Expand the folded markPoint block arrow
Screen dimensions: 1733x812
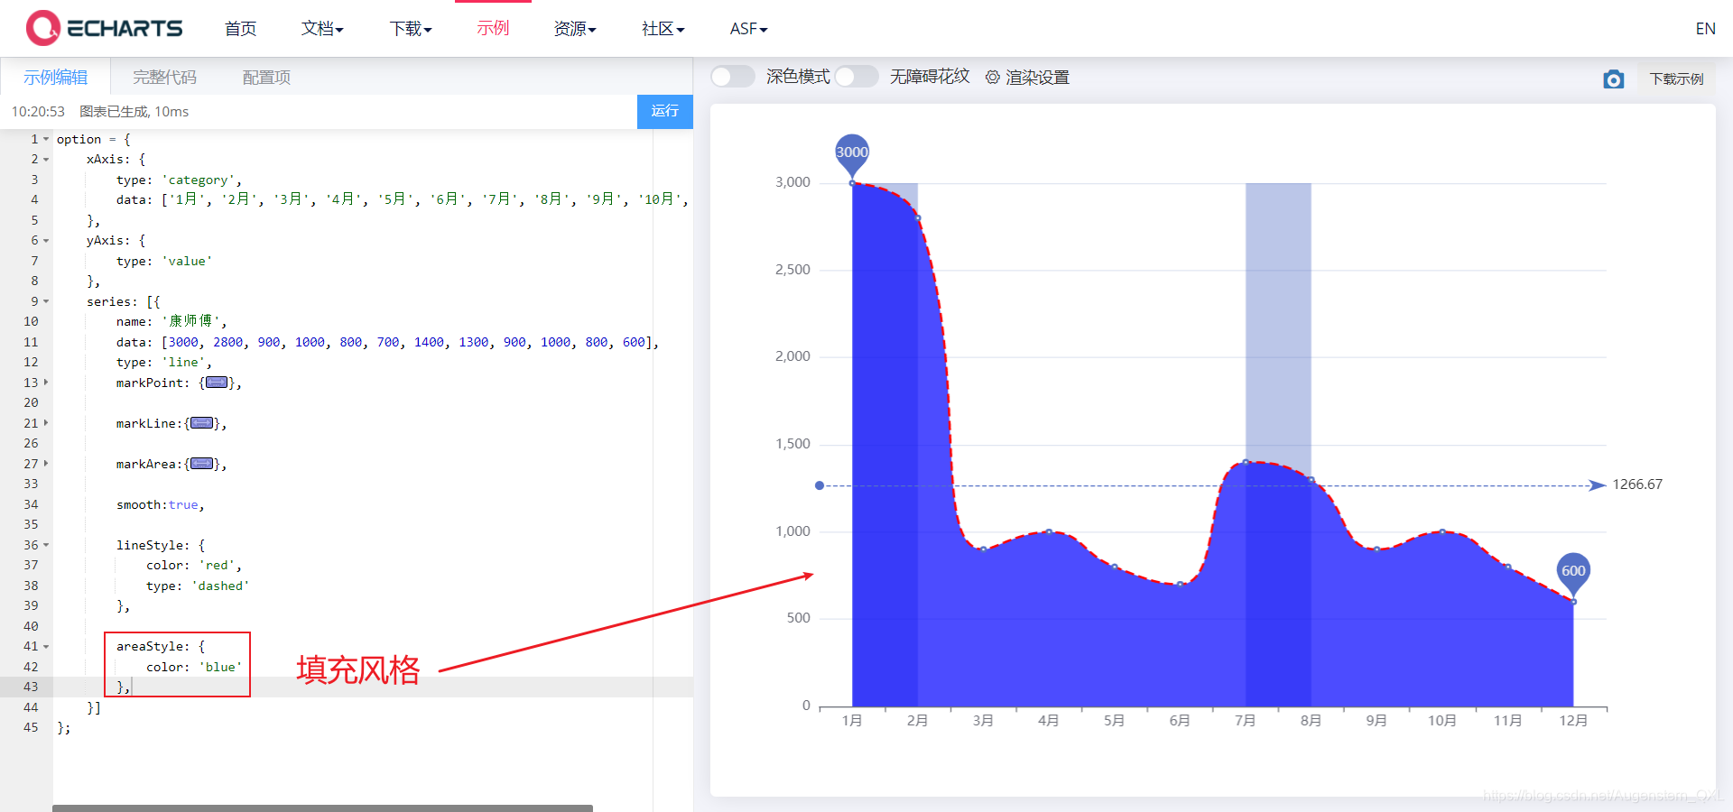pos(46,383)
